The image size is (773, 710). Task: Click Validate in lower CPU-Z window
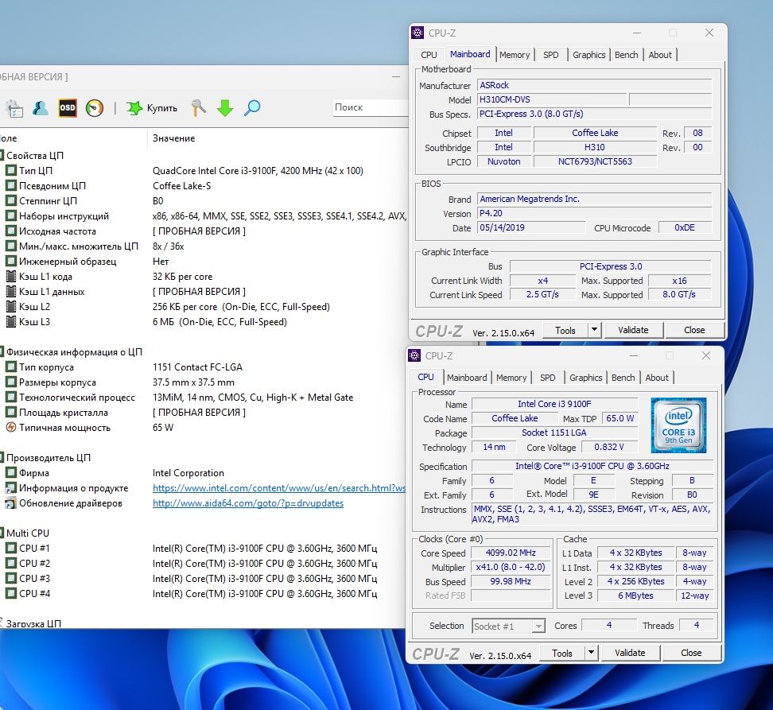[x=630, y=653]
